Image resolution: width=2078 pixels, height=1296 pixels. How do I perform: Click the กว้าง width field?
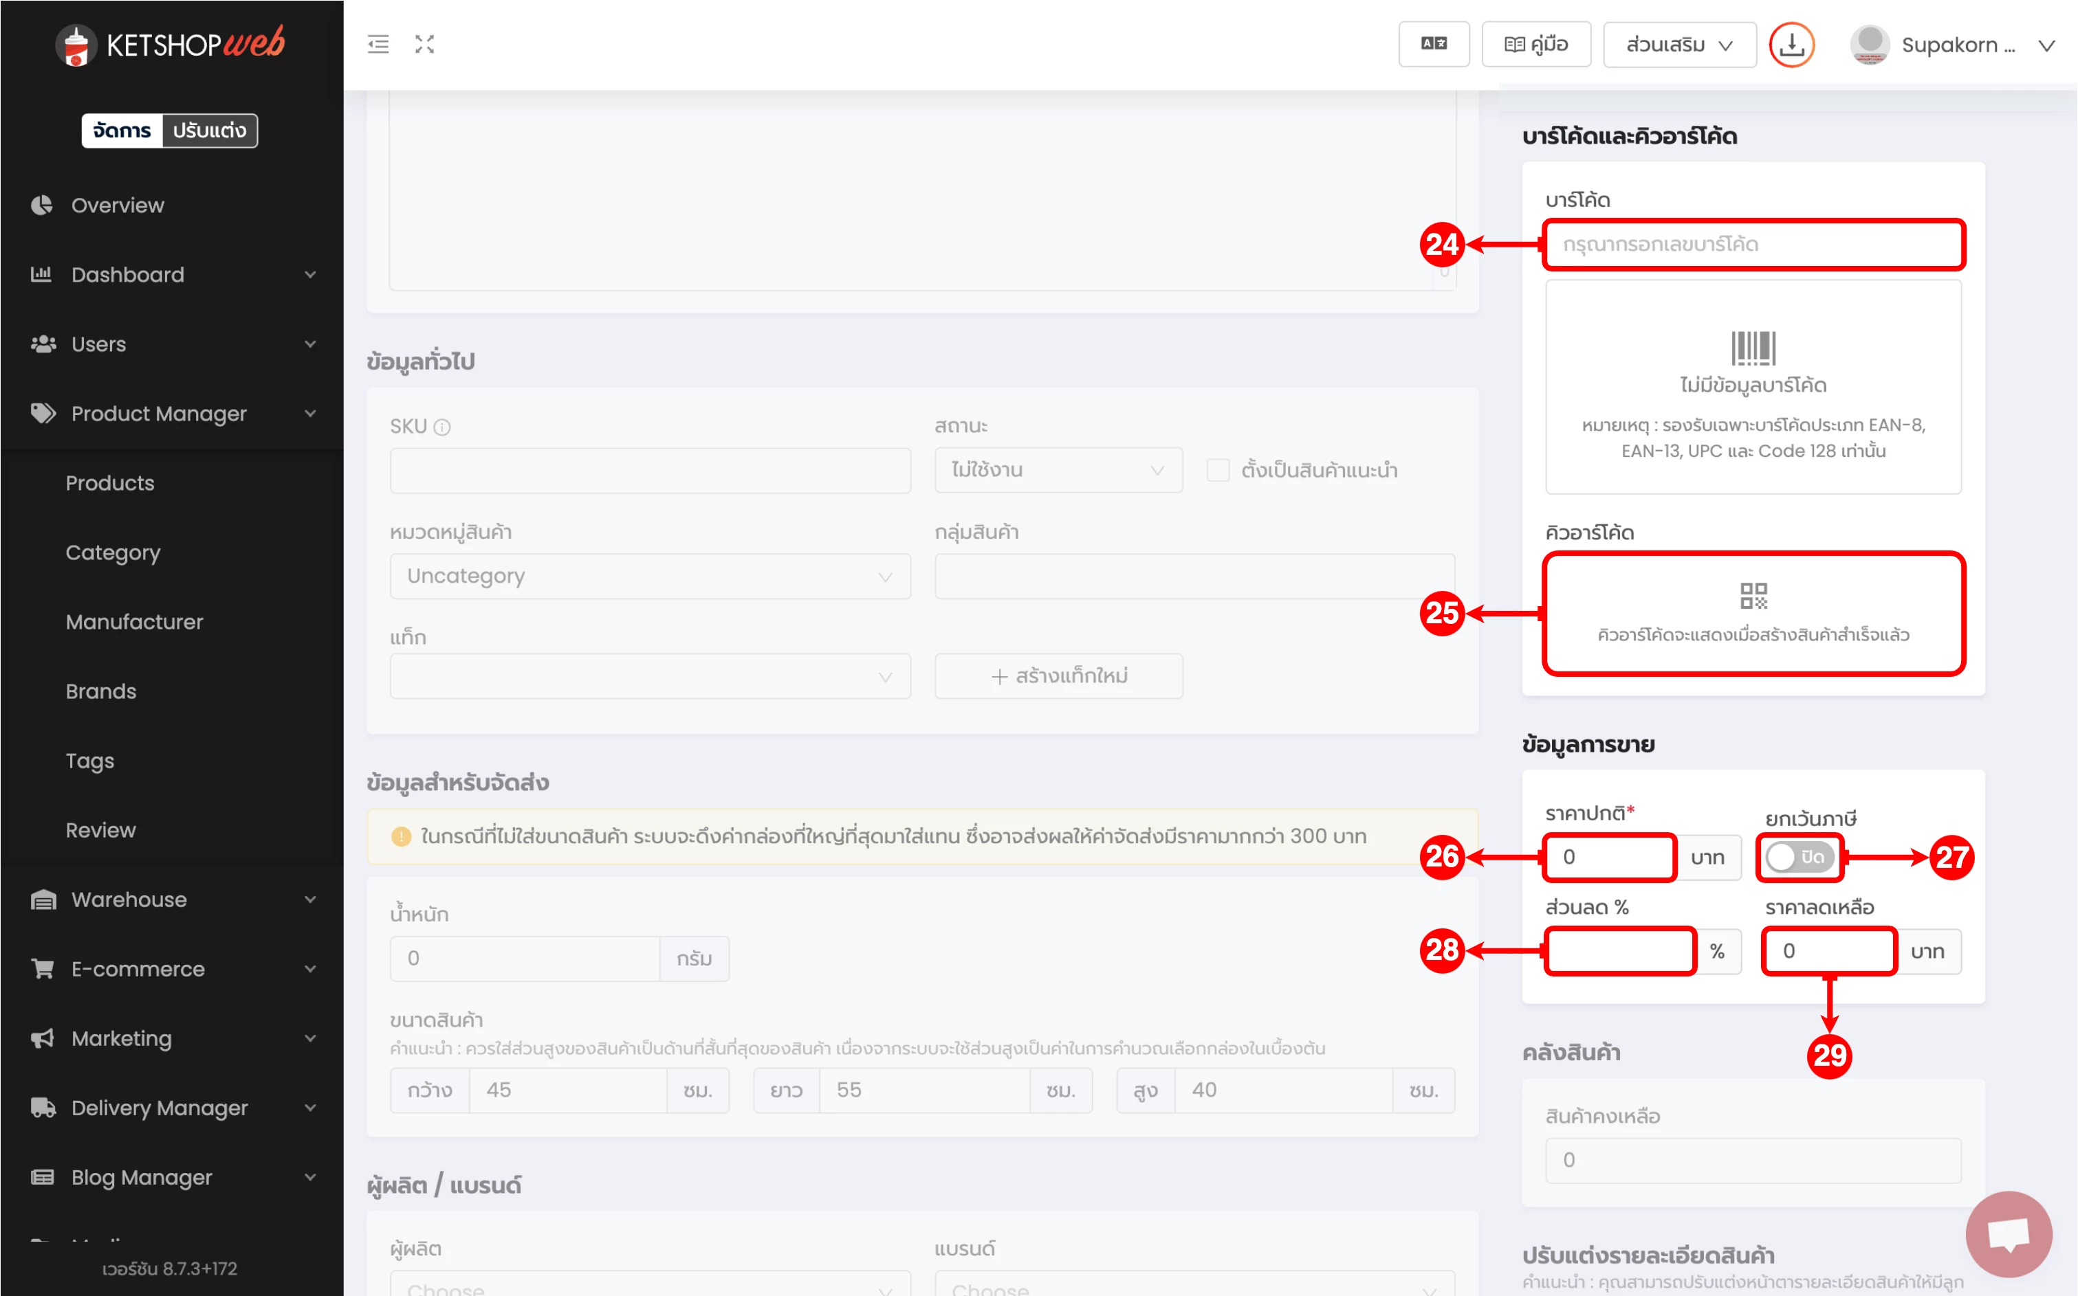tap(568, 1091)
